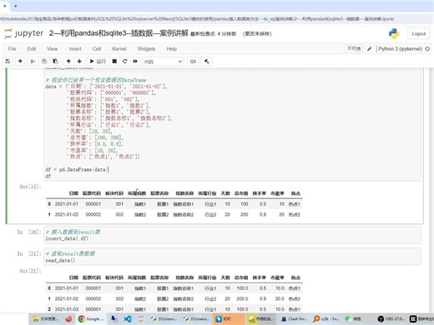Copy selected cells icon

(x=44, y=61)
